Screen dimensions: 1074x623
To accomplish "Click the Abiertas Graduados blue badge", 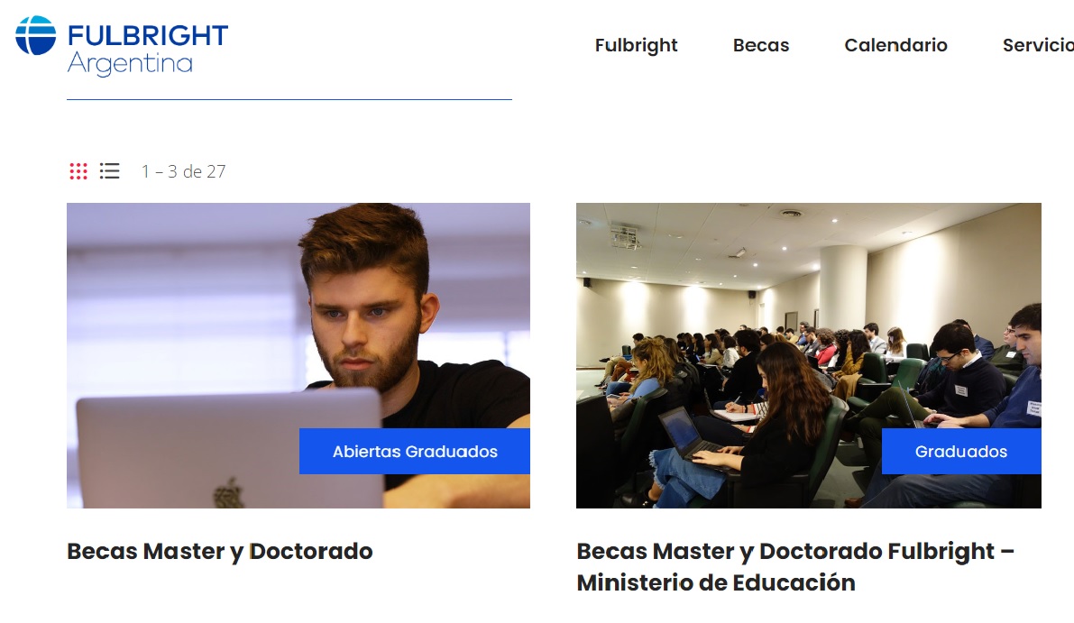I will [415, 451].
